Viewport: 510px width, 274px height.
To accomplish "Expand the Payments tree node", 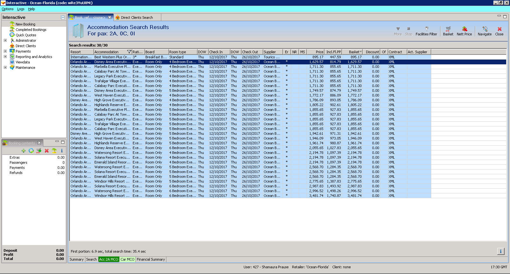I will point(5,51).
